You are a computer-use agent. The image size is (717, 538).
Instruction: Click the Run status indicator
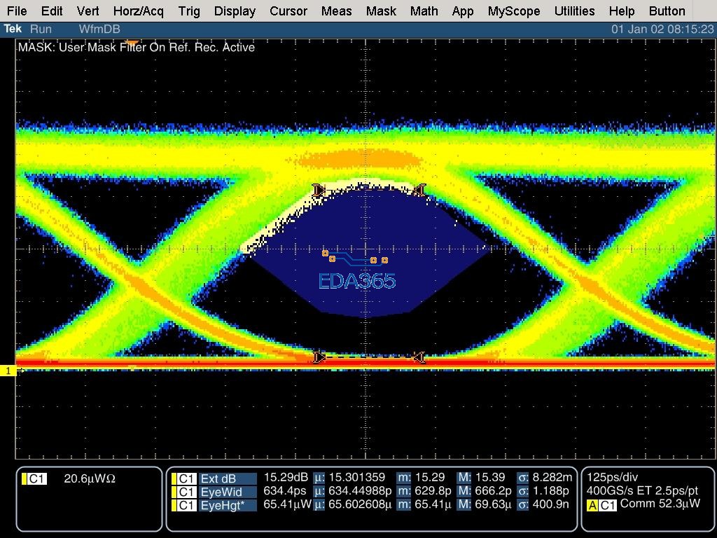[x=41, y=29]
